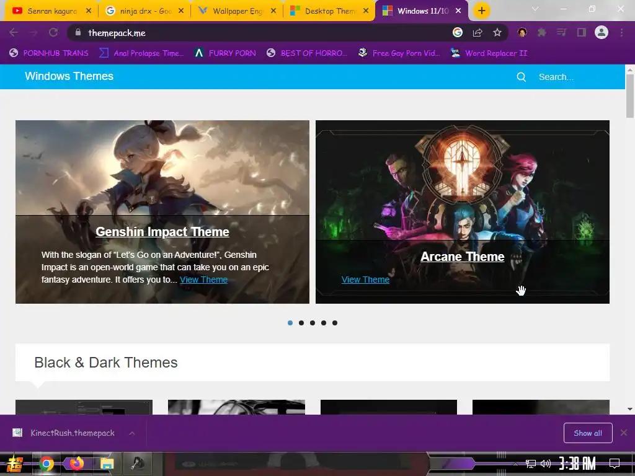
Task: Click View Theme under Genshin Impact
Action: (x=203, y=280)
